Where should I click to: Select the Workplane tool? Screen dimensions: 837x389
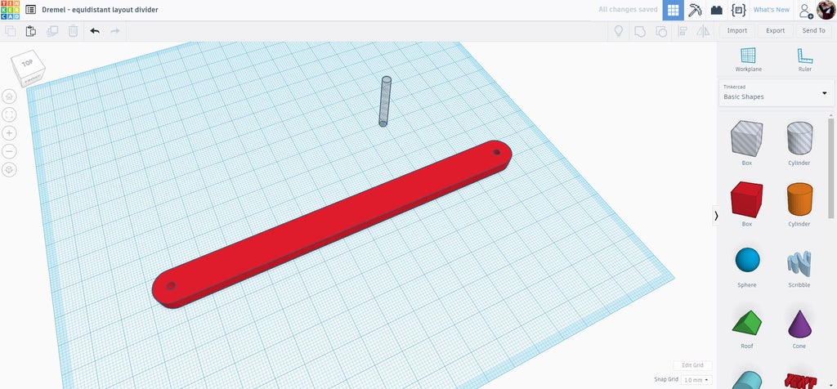pos(749,59)
